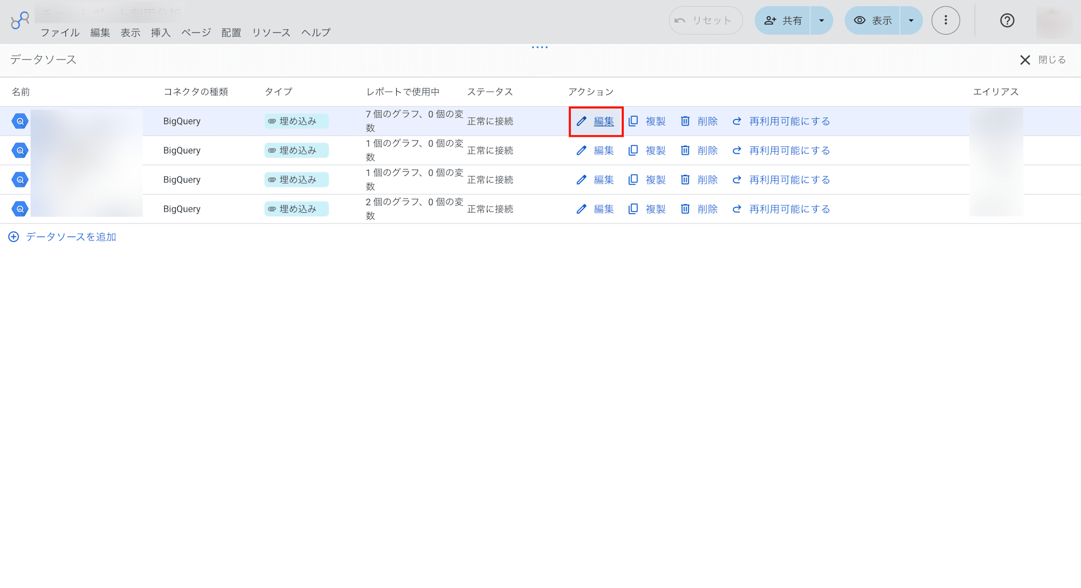Open the ファイル menu
The height and width of the screenshot is (588, 1081).
(60, 33)
